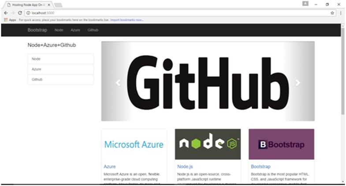Click the GitHub carousel banner image
The width and height of the screenshot is (346, 186).
[208, 81]
